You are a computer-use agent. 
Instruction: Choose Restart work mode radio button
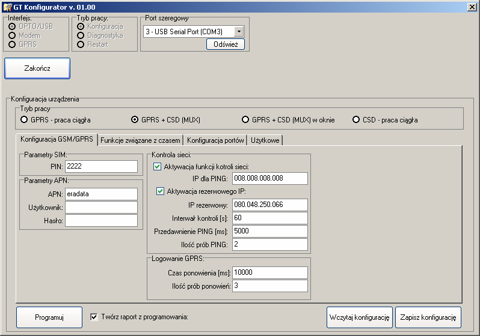pyautogui.click(x=81, y=44)
